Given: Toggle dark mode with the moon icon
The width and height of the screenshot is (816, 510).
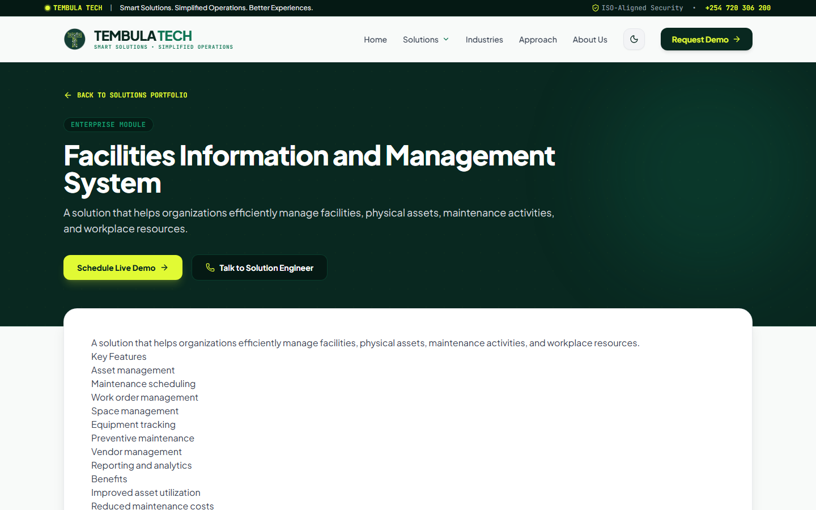Looking at the screenshot, I should point(634,39).
